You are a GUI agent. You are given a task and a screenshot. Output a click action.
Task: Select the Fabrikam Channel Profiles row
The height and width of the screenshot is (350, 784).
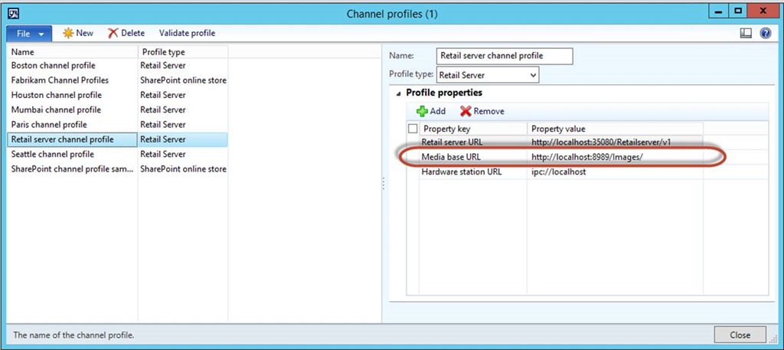click(x=60, y=80)
